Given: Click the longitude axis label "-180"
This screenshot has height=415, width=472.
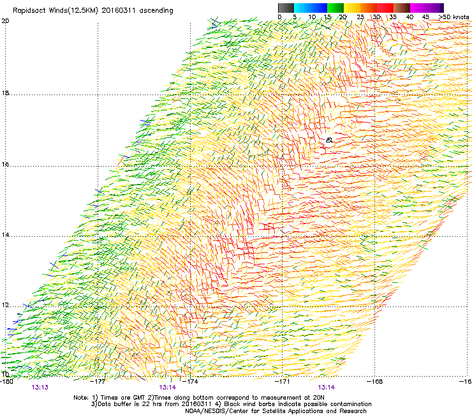Looking at the screenshot, I should click(6, 382).
